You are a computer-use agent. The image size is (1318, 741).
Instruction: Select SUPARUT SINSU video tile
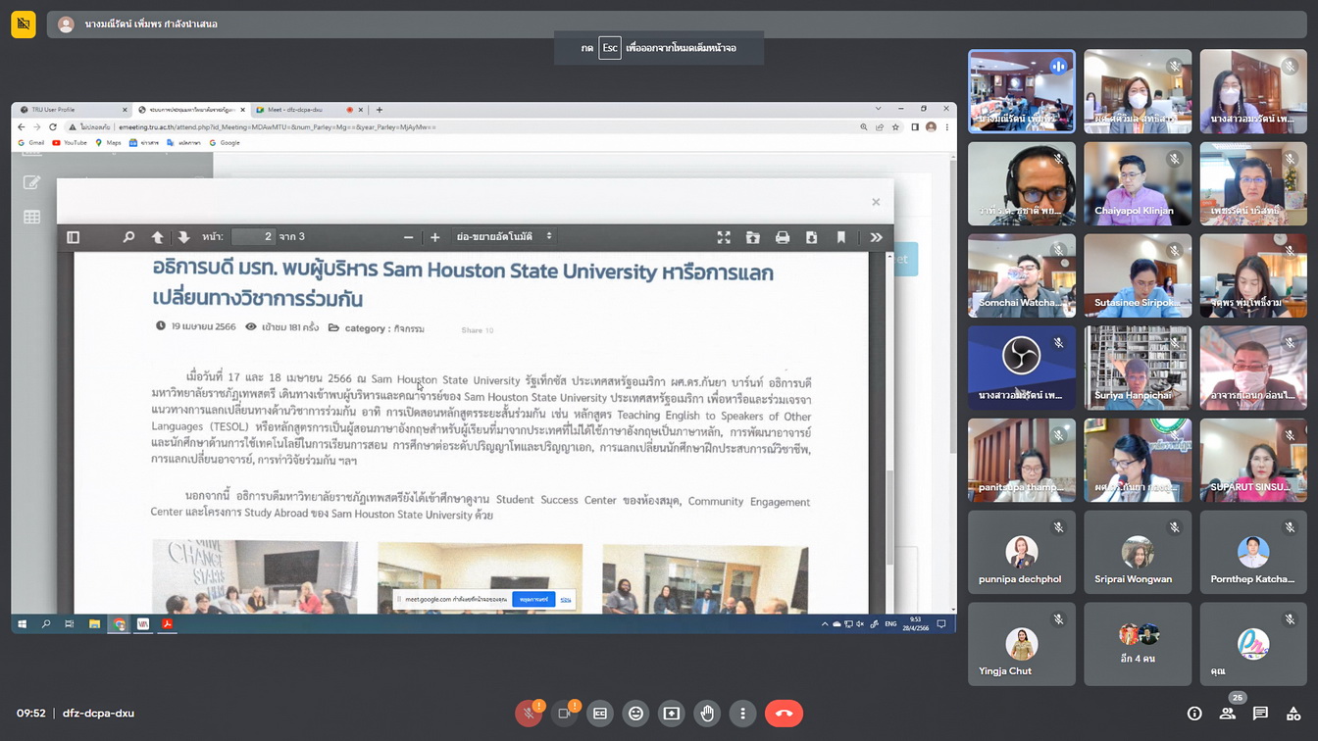point(1253,460)
